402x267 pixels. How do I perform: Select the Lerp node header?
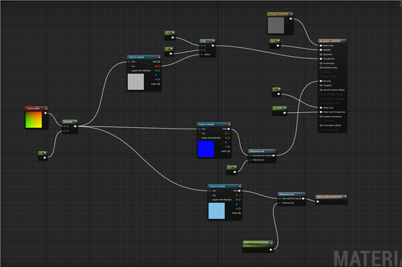pyautogui.click(x=208, y=41)
